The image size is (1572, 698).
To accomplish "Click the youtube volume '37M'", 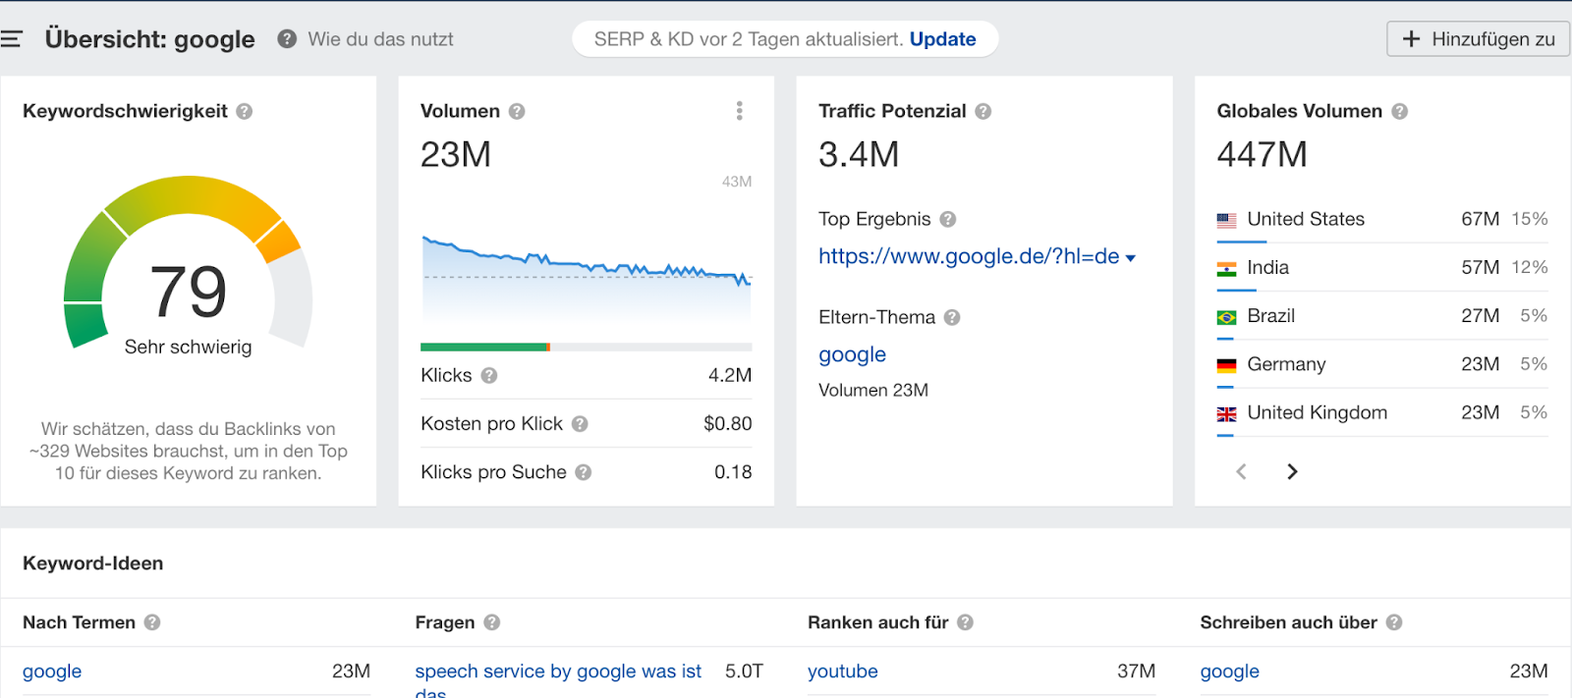I will (1136, 671).
